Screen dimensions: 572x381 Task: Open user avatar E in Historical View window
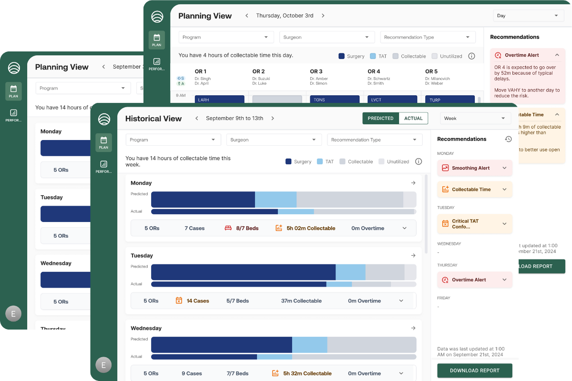coord(103,365)
